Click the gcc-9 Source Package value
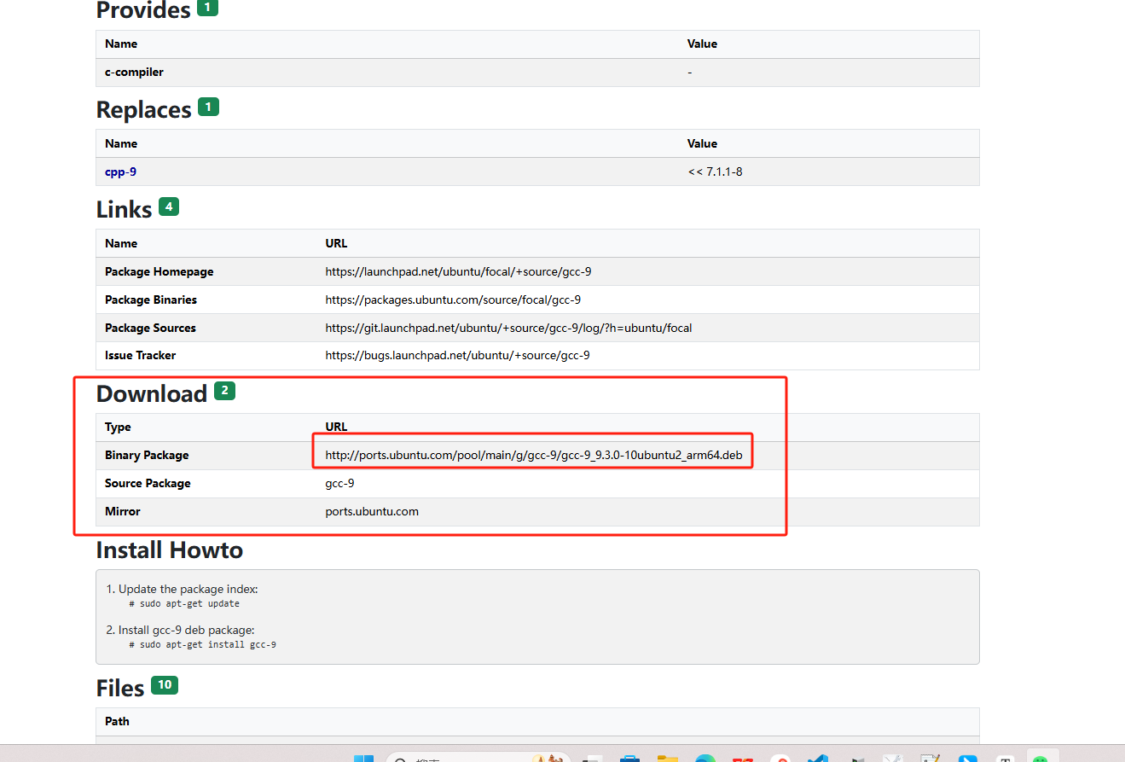This screenshot has height=762, width=1125. click(x=339, y=484)
